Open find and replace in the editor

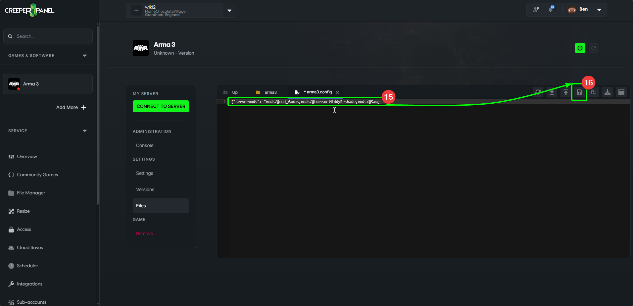click(x=593, y=92)
